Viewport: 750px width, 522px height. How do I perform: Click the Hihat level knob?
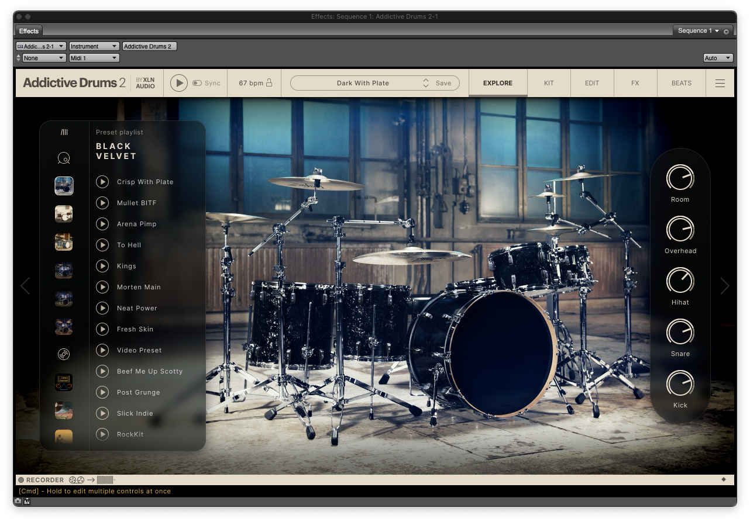(680, 280)
